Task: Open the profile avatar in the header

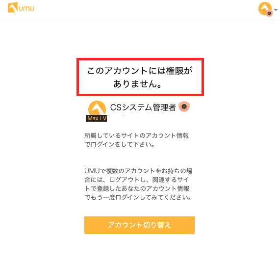Action: coord(265,8)
